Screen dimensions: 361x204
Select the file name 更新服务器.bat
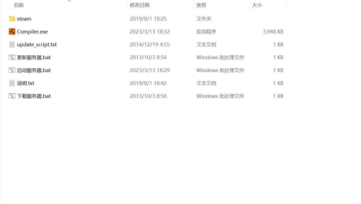[34, 57]
